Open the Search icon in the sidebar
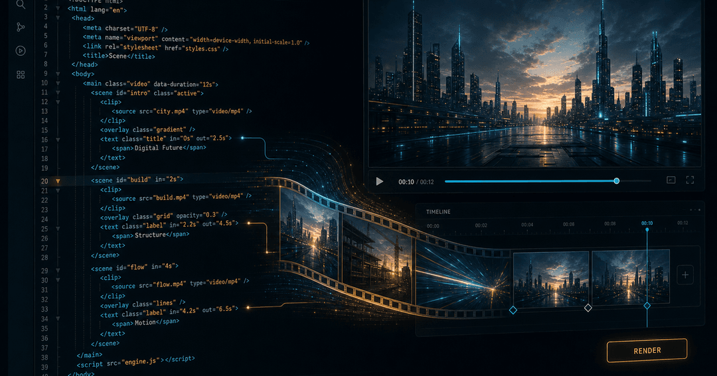Screen dimensions: 717x376 (21, 4)
